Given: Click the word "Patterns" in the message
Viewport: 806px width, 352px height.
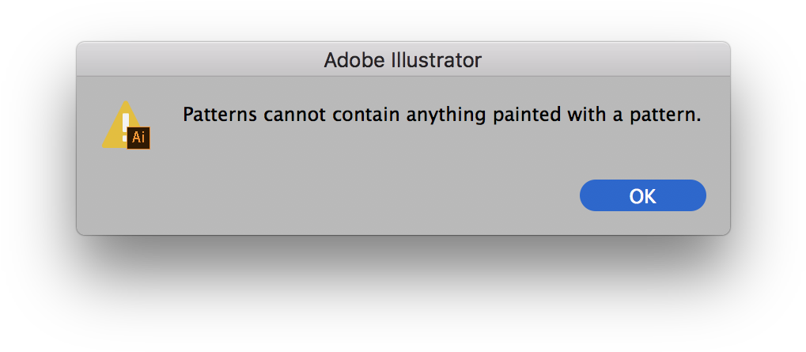Looking at the screenshot, I should [219, 115].
